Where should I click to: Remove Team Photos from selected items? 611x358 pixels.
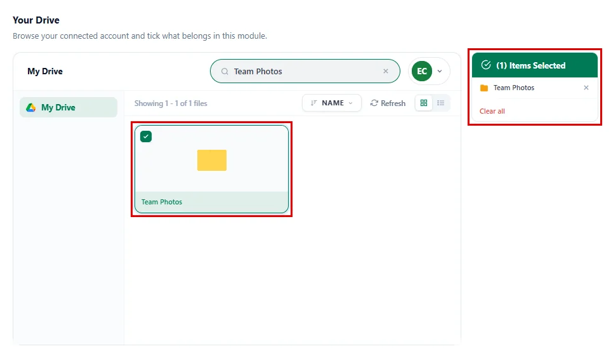pyautogui.click(x=586, y=88)
